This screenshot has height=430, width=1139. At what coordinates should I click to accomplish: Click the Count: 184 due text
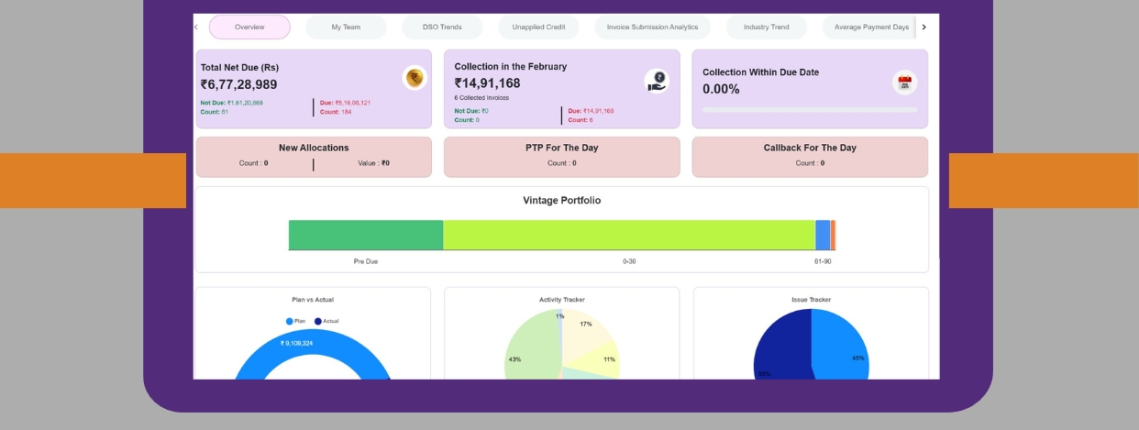(x=336, y=112)
